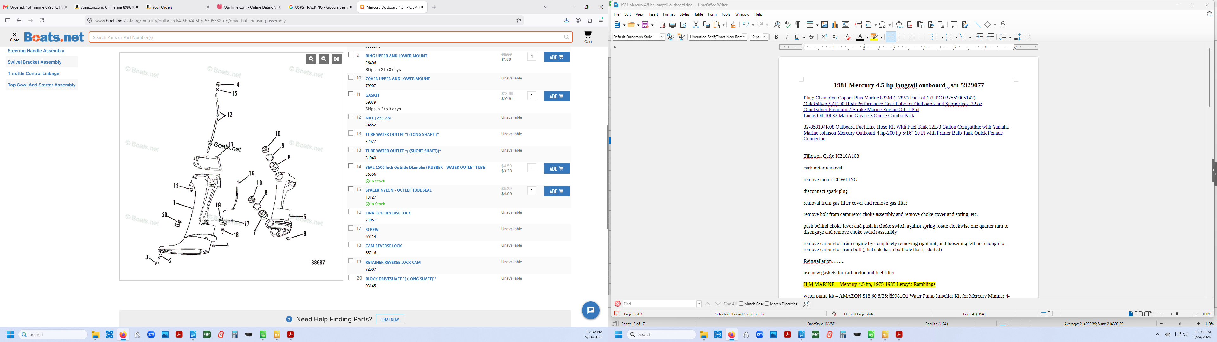Run the spelling check in Writer
Viewport: 1217px width, 342px height.
coord(787,25)
